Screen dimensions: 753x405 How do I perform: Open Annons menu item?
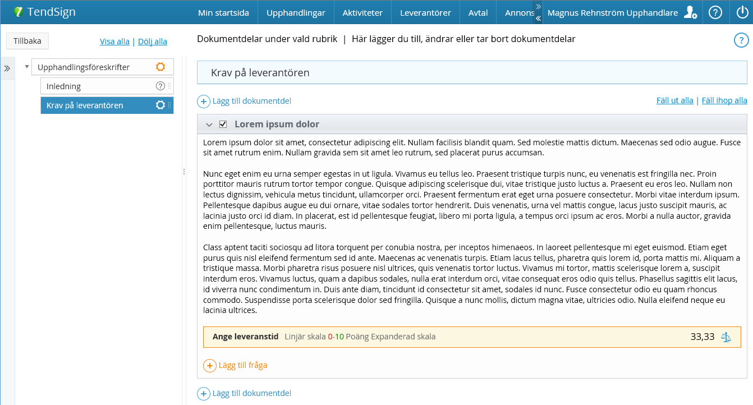[519, 12]
